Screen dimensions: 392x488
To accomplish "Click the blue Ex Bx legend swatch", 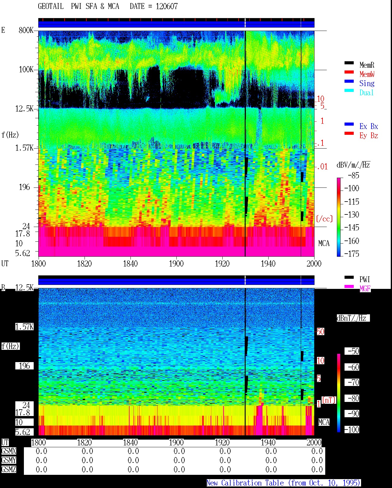I will (x=349, y=124).
